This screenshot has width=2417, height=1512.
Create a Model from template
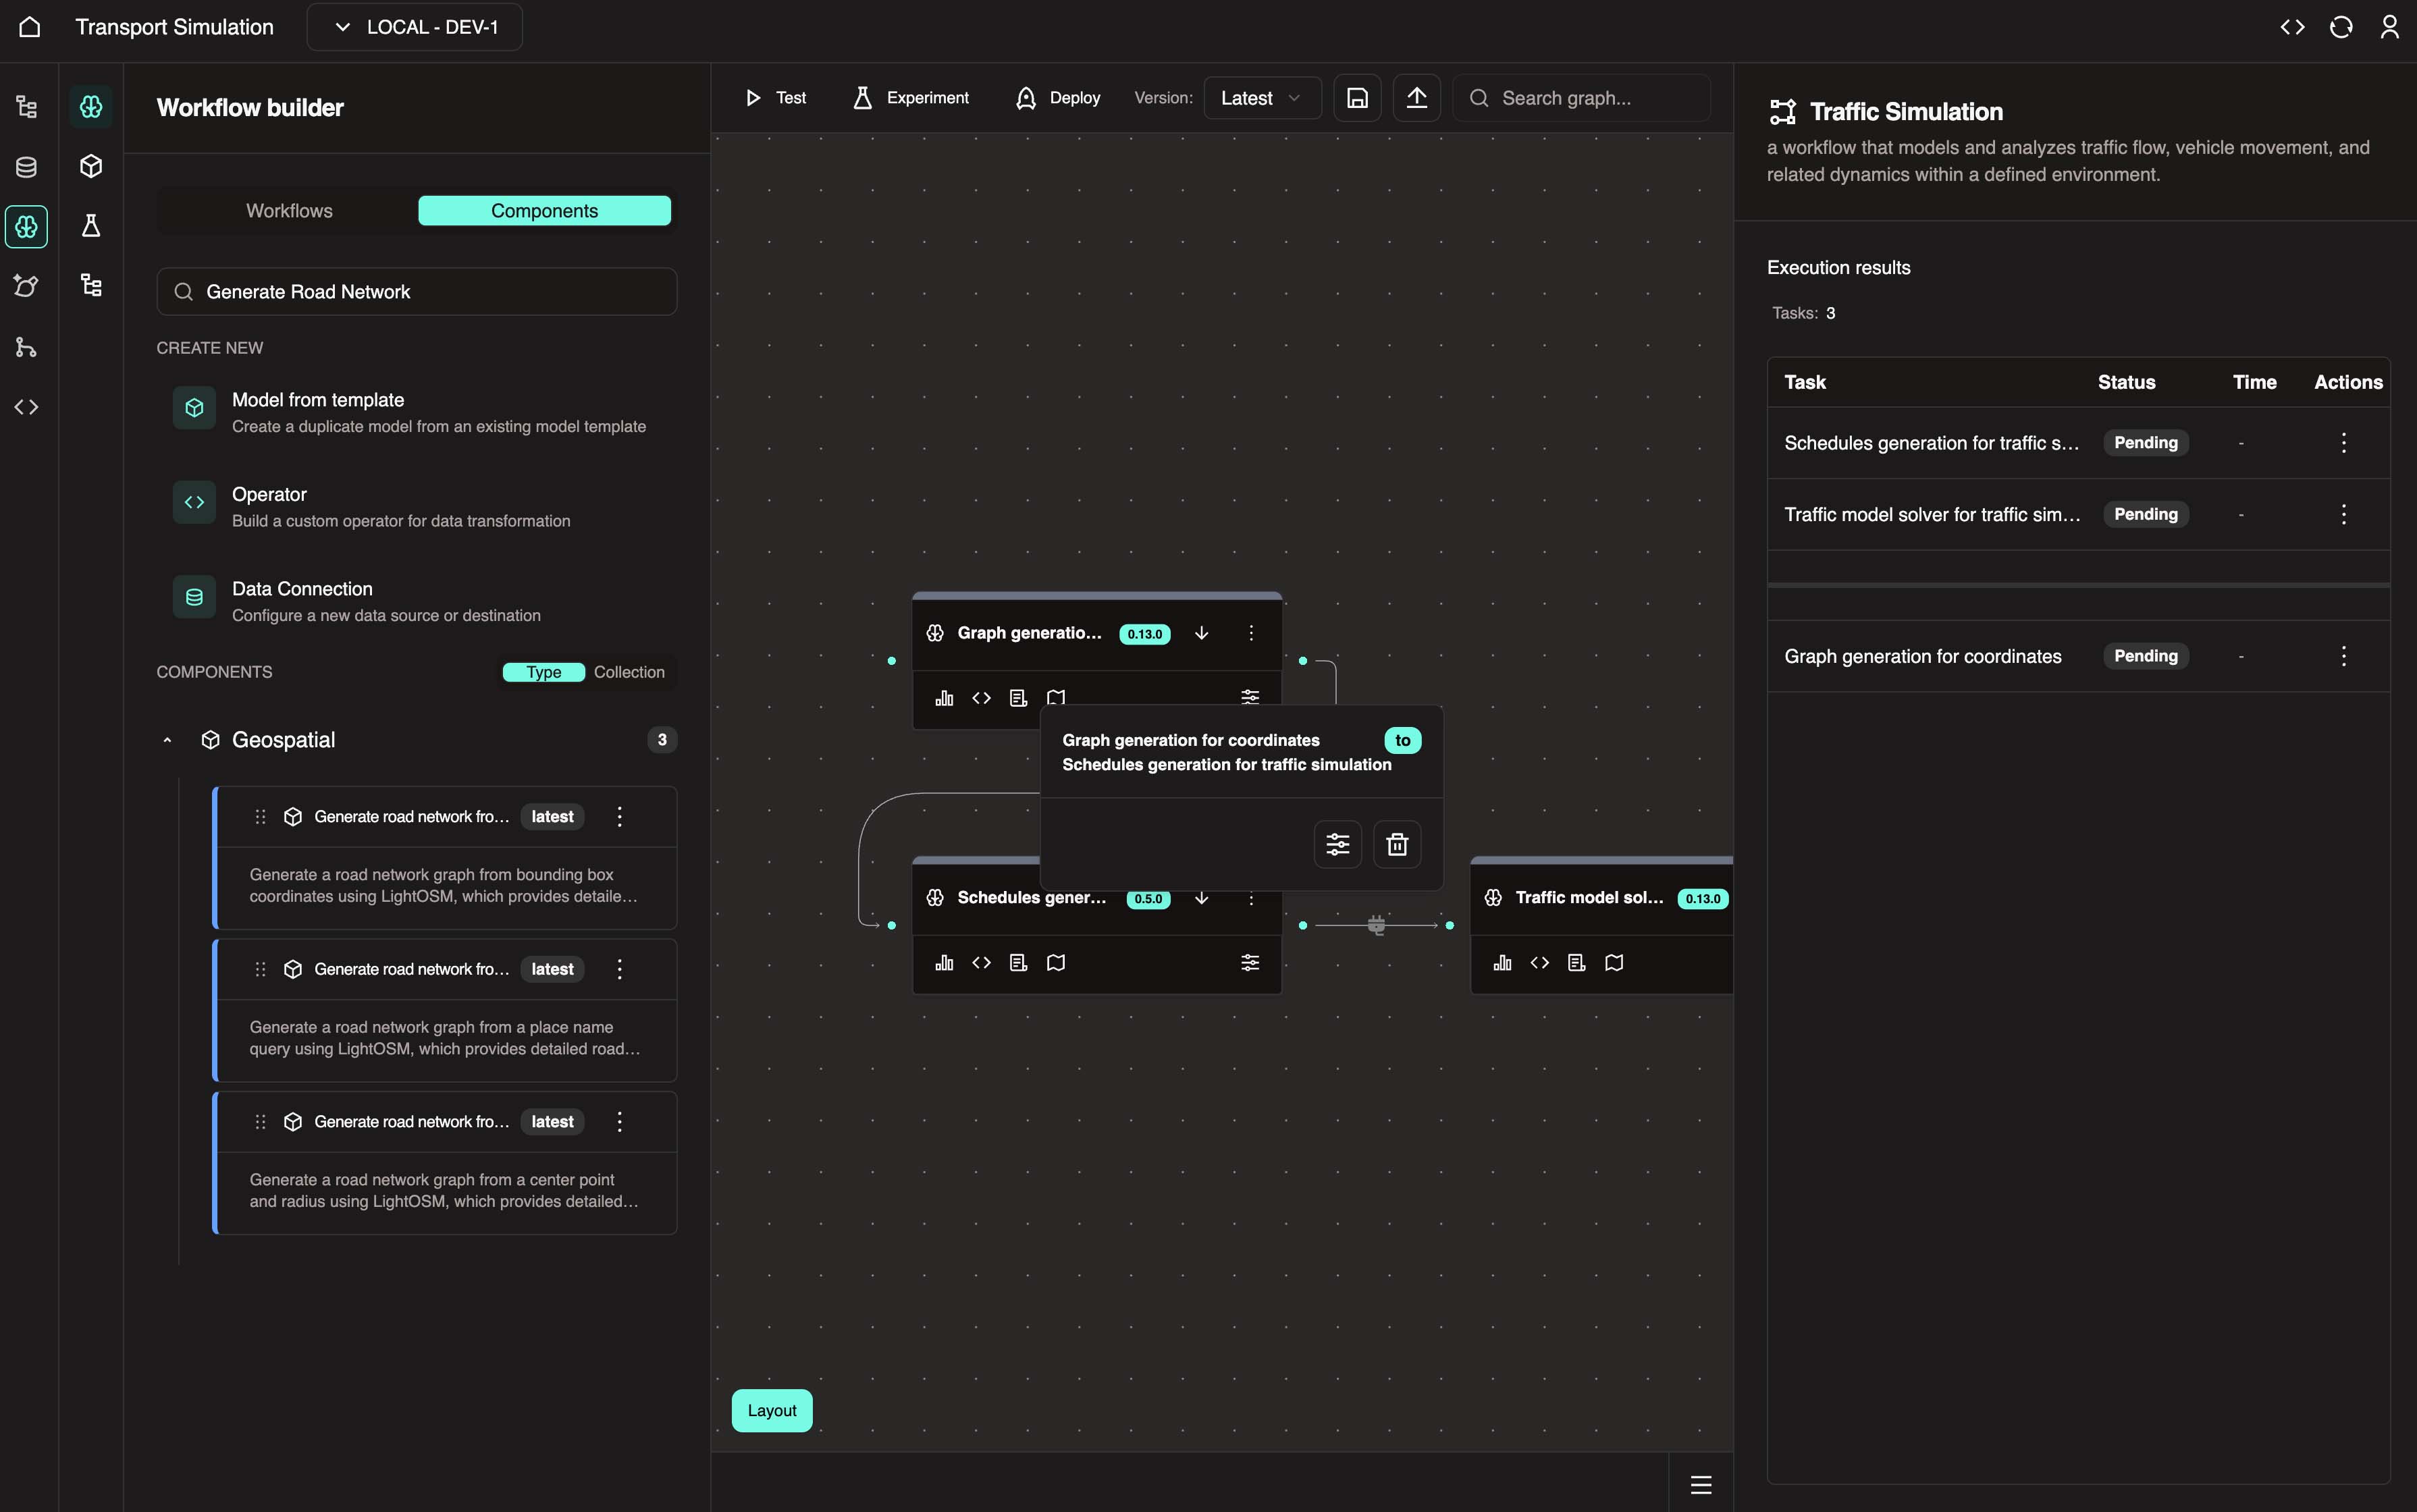point(416,412)
